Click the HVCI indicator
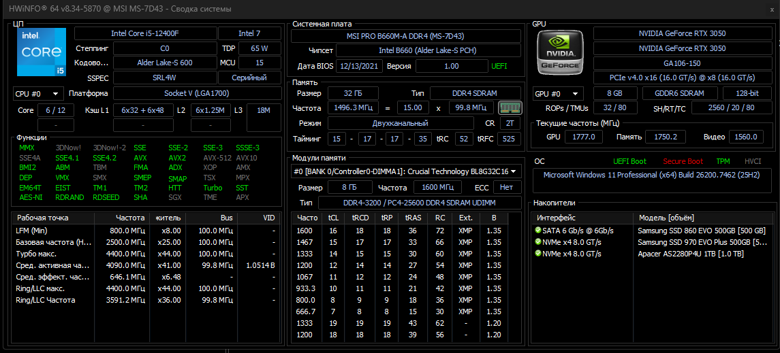Viewport: 780px width, 353px height. (x=753, y=161)
